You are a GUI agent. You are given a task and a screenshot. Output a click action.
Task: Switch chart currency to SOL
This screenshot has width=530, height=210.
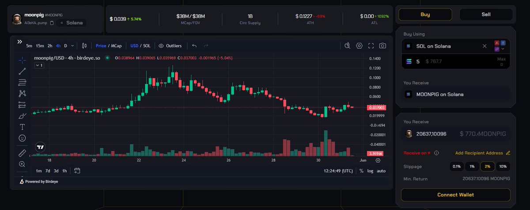[x=147, y=46]
